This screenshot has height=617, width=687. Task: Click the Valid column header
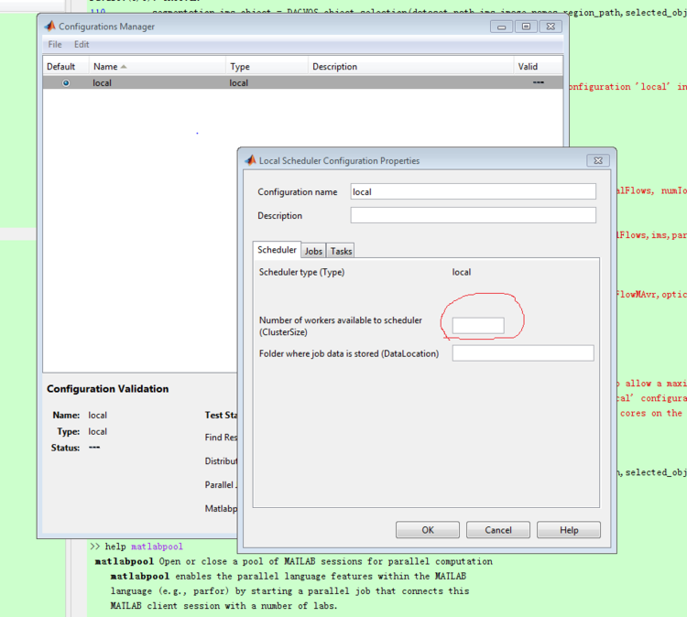pyautogui.click(x=538, y=67)
